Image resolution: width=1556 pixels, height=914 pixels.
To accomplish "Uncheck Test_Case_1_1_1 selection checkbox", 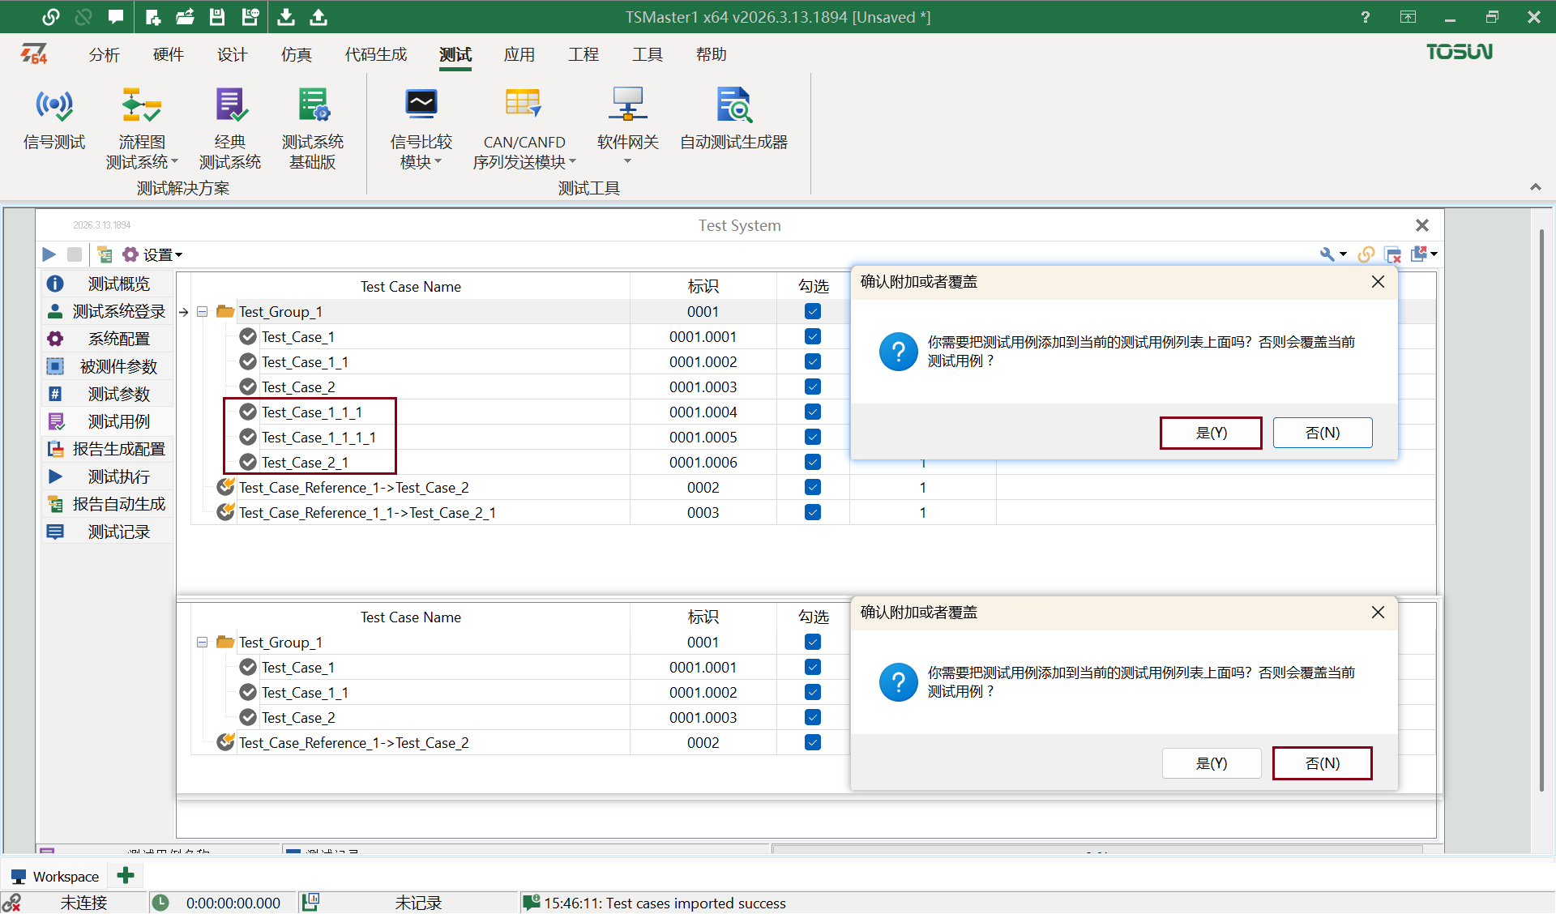I will 812,412.
